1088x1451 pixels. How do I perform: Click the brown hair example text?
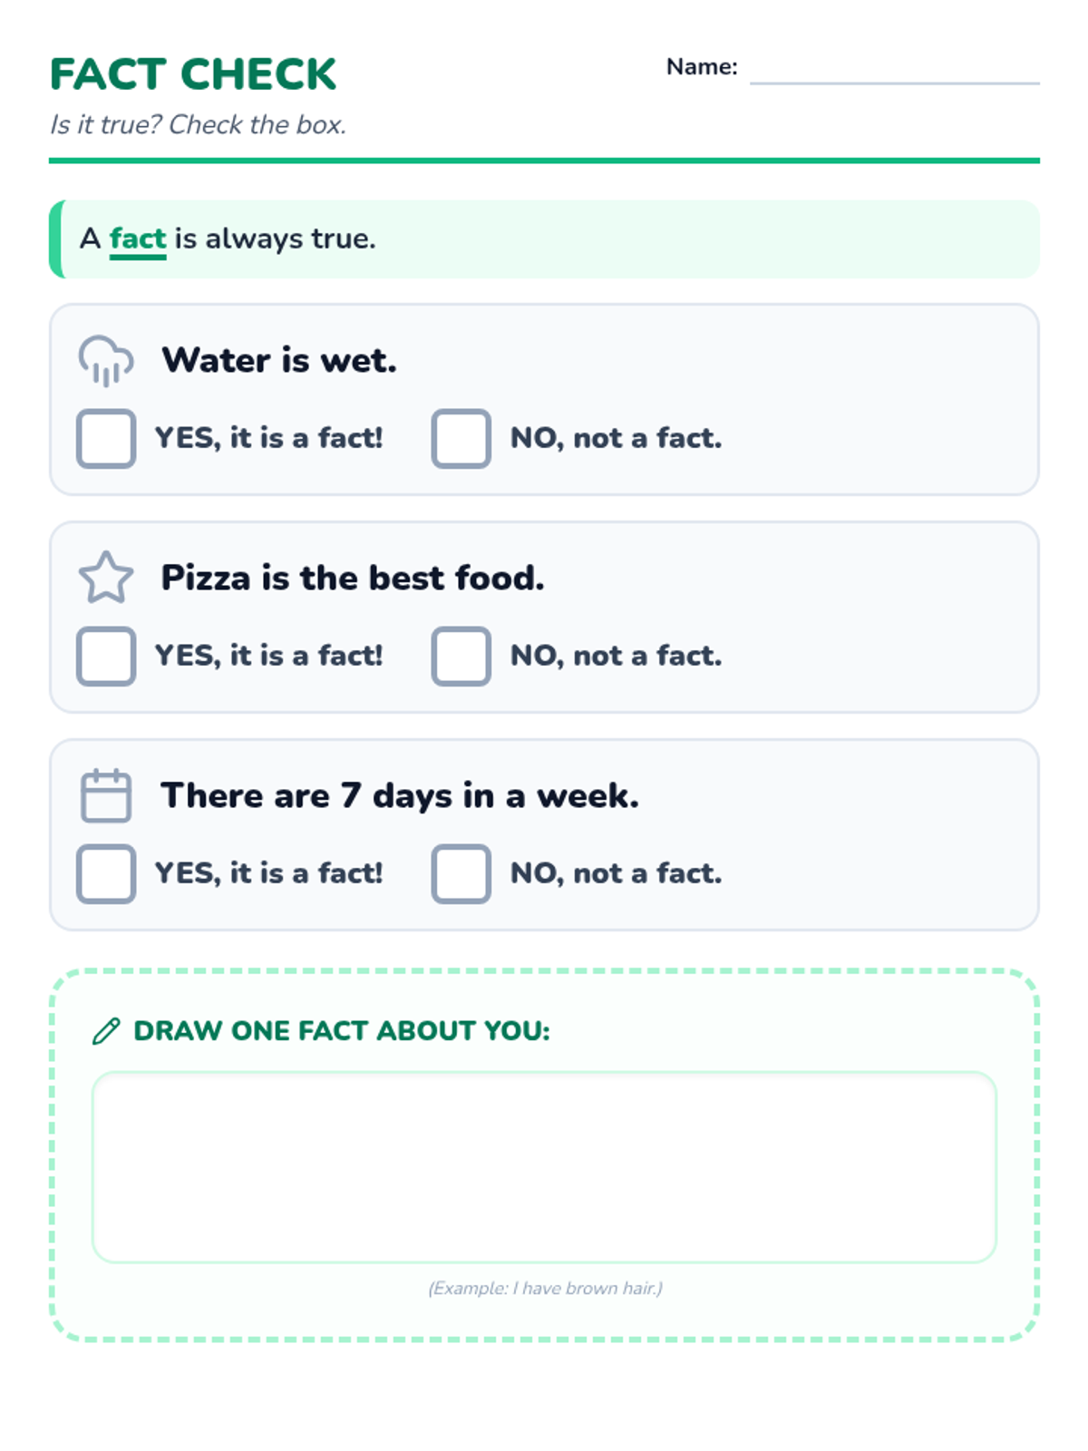(545, 1288)
